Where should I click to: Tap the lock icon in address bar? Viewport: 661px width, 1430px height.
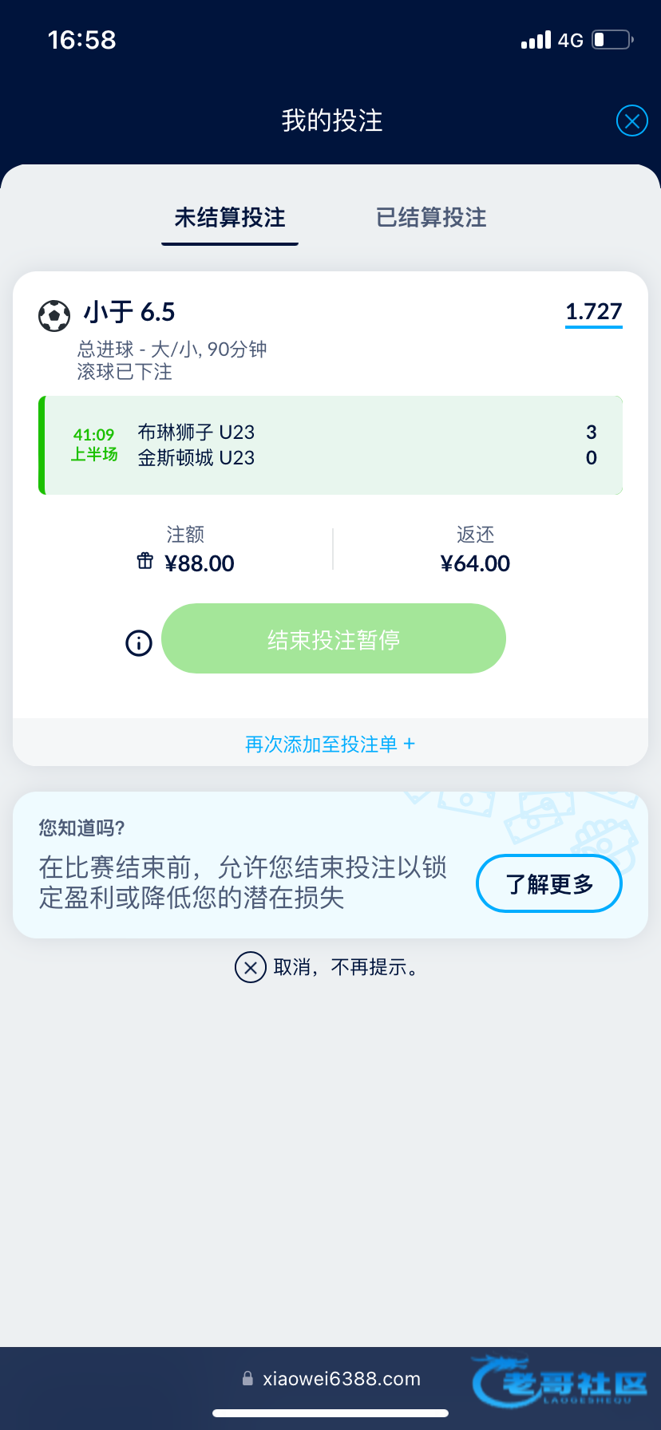click(247, 1378)
